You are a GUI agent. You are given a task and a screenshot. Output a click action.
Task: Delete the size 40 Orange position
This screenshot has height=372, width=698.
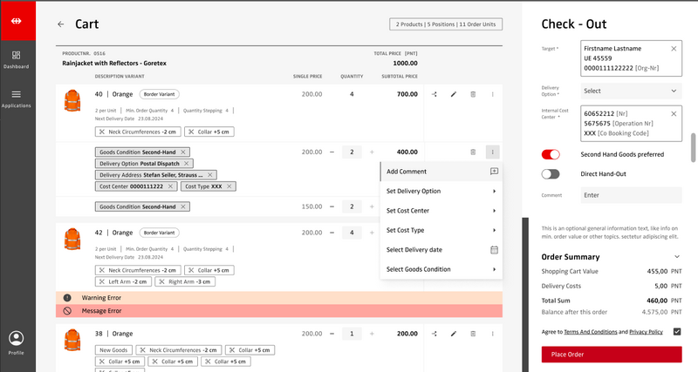click(473, 94)
